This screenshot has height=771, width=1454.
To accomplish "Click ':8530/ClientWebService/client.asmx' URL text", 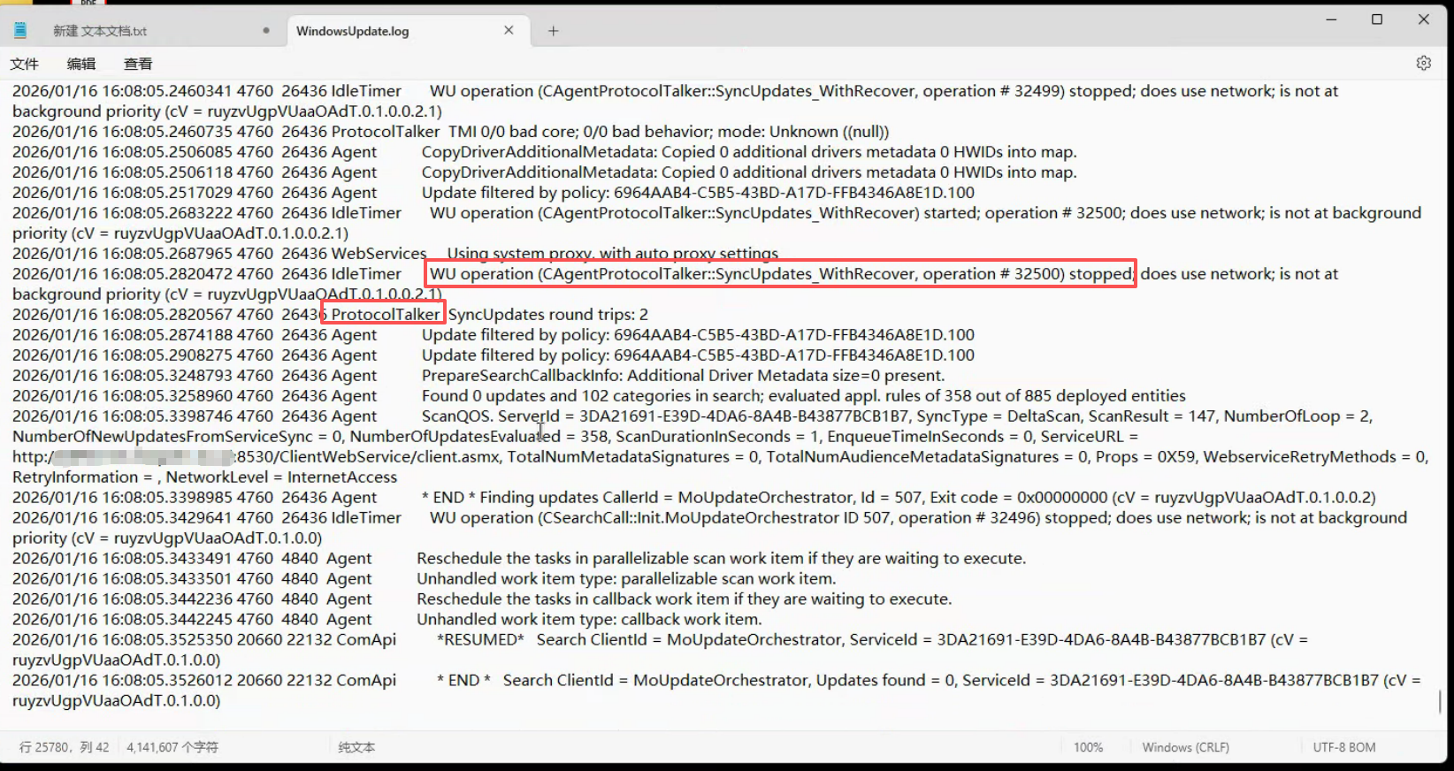I will tap(368, 457).
